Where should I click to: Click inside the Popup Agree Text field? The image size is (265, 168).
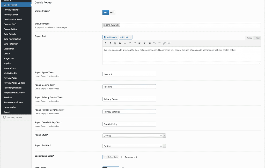point(129,74)
